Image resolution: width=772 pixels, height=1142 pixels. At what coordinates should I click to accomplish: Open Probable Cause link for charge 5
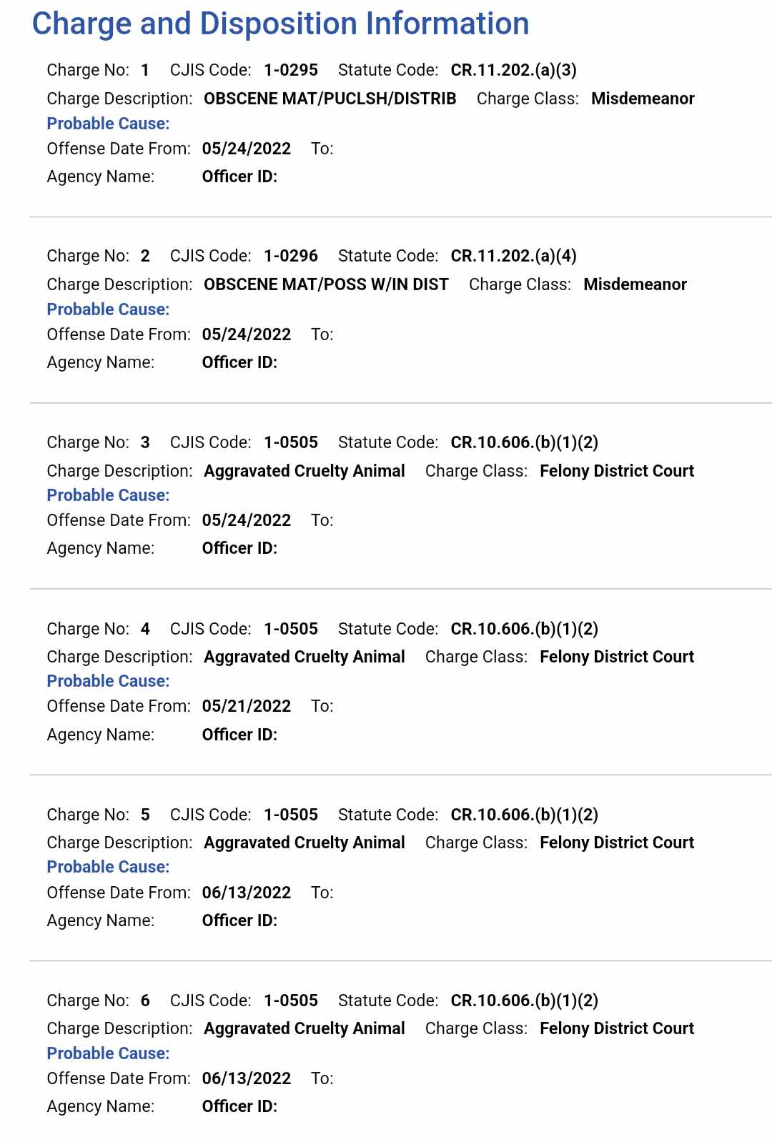[108, 867]
